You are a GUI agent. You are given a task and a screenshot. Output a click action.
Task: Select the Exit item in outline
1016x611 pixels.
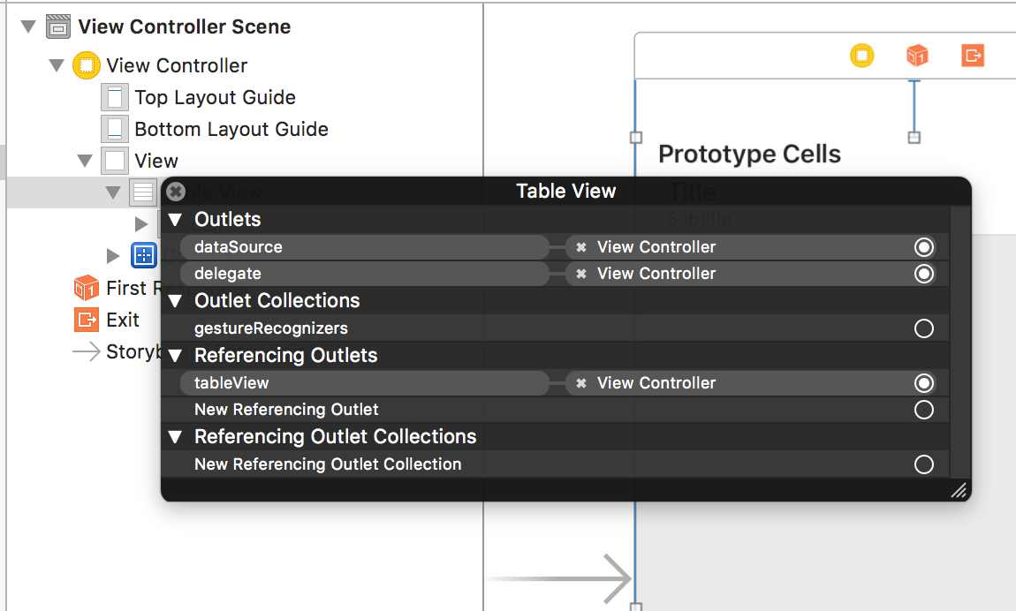[122, 320]
